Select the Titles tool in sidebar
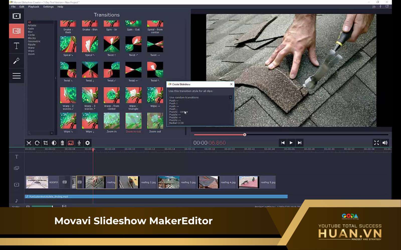The image size is (401, 250). [17, 46]
